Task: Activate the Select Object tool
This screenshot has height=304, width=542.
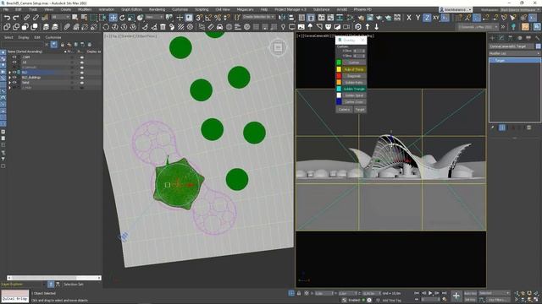Action: point(75,17)
